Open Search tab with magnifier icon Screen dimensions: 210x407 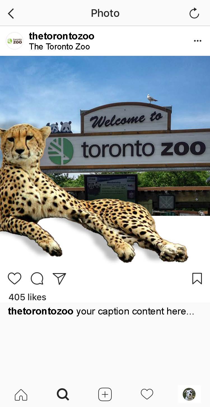coord(63,394)
